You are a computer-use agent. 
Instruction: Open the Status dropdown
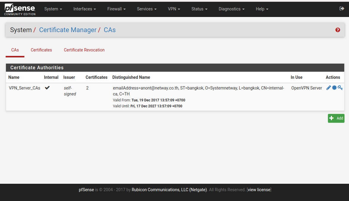[199, 9]
